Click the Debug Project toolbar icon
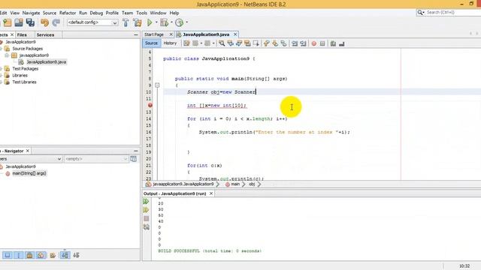Viewport: 481px width, 270px height. tap(164, 22)
